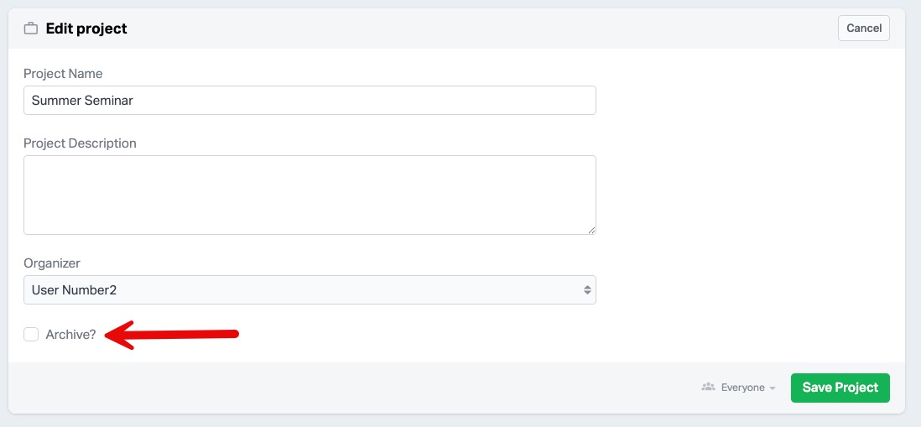This screenshot has width=921, height=427.
Task: Click the briefcase icon beside Edit project
Action: click(x=31, y=29)
